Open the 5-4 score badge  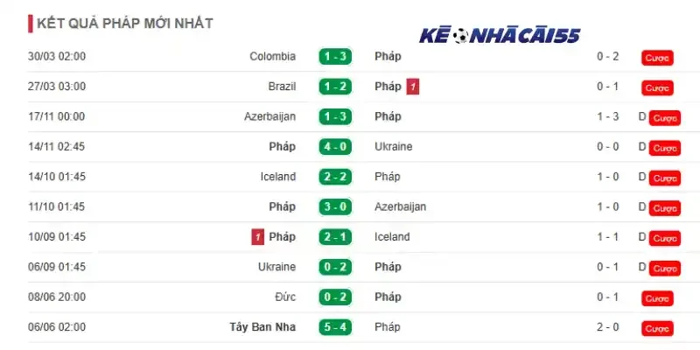pos(335,327)
